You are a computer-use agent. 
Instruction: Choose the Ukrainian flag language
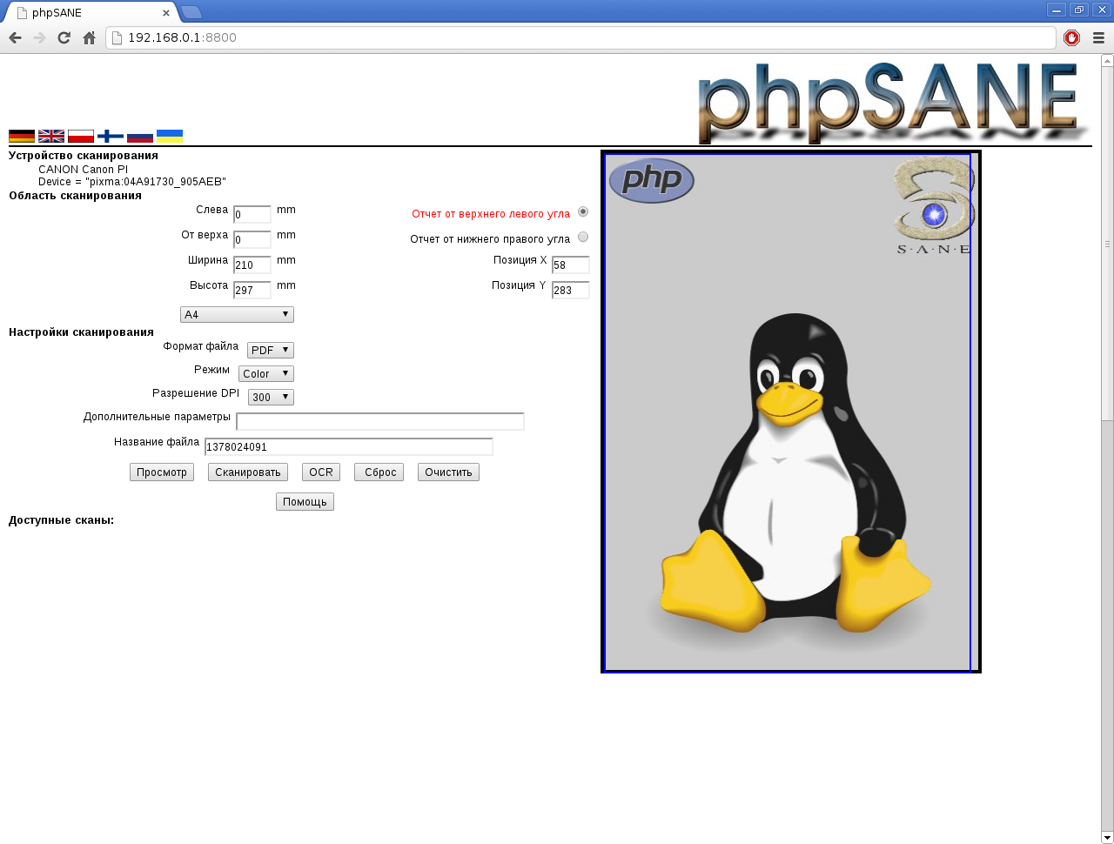(170, 136)
